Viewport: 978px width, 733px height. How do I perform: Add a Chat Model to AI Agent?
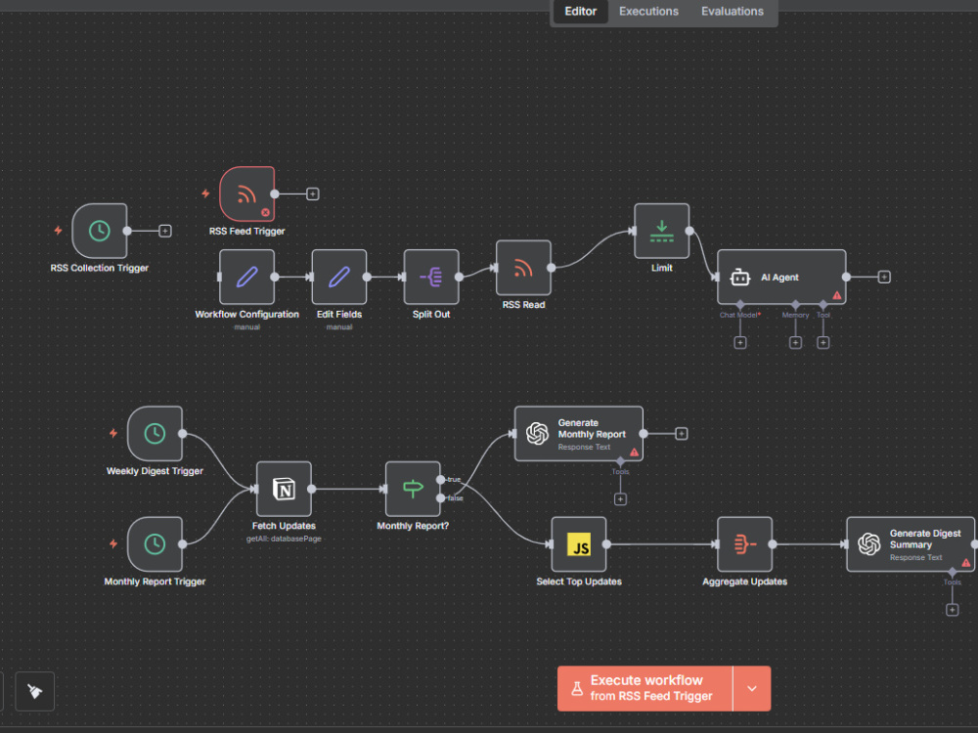(740, 343)
